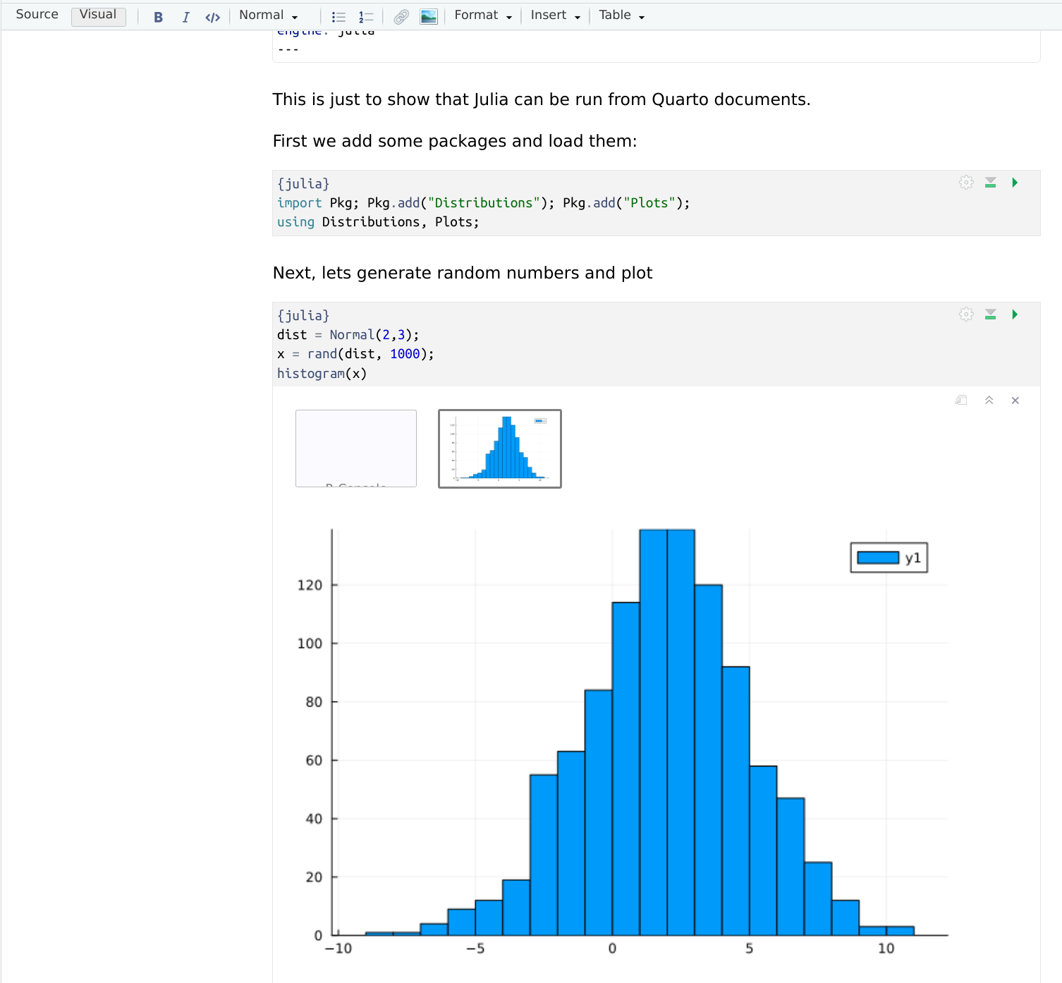This screenshot has width=1062, height=983.
Task: Click the y1 legend color swatch
Action: pyautogui.click(x=878, y=558)
